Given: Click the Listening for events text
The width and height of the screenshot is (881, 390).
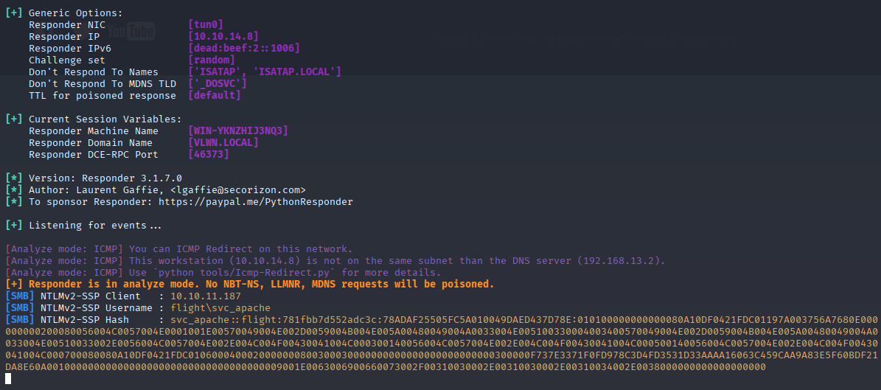Looking at the screenshot, I should (95, 226).
